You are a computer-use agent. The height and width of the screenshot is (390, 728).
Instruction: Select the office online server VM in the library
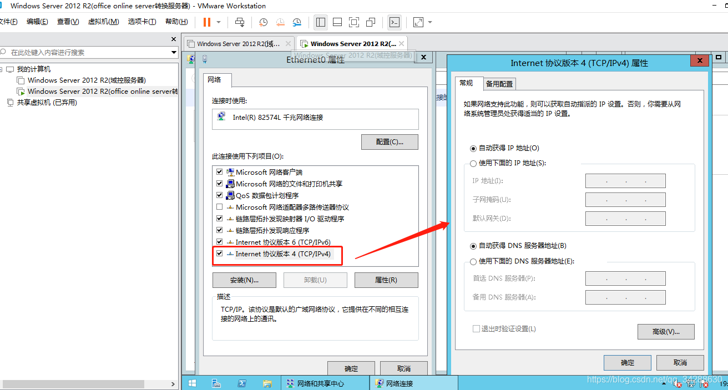(97, 92)
